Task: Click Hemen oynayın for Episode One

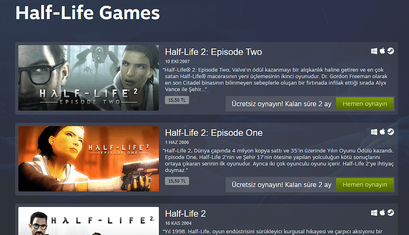Action: click(365, 185)
